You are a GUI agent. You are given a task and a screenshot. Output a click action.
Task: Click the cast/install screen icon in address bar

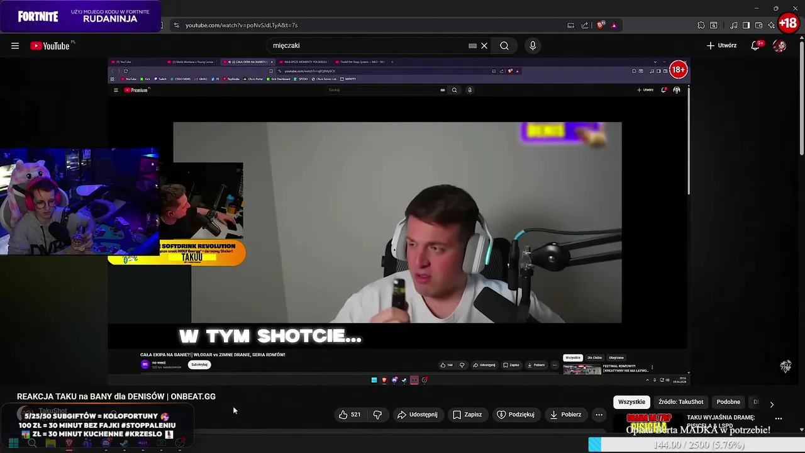click(x=570, y=25)
